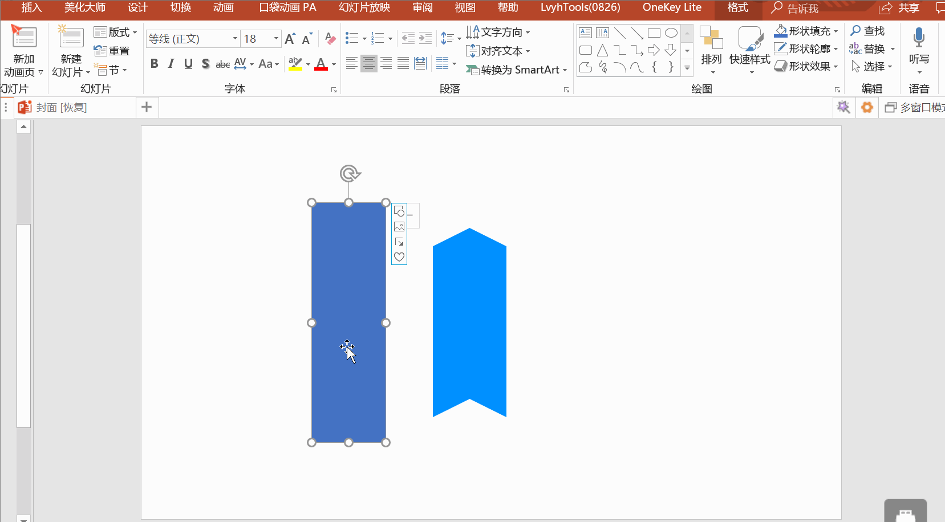Open the 插入 ribbon tab
The width and height of the screenshot is (945, 522).
(31, 8)
